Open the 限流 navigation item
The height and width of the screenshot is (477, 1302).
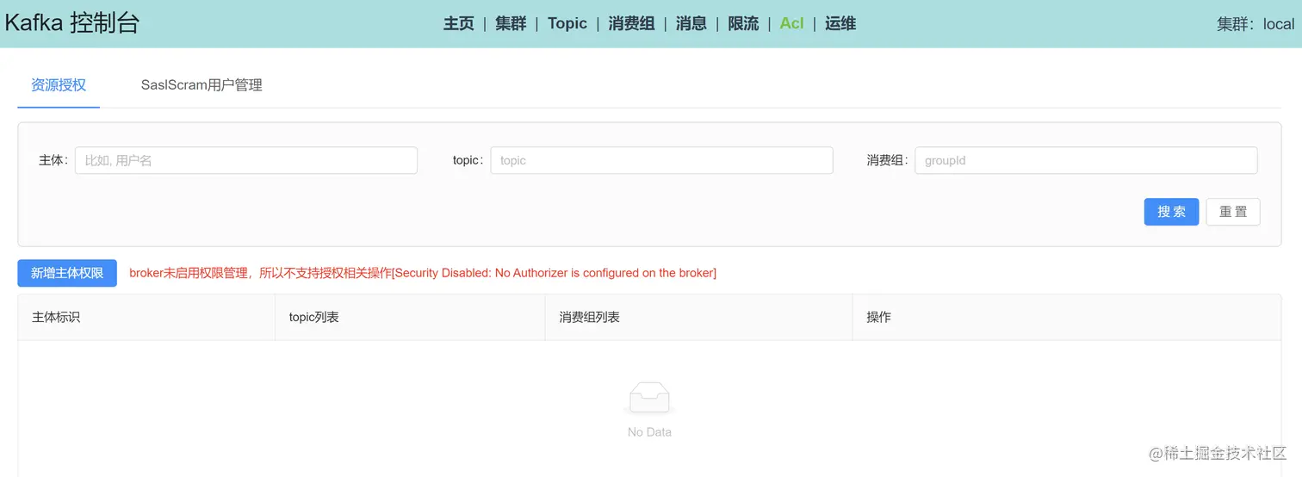click(743, 23)
